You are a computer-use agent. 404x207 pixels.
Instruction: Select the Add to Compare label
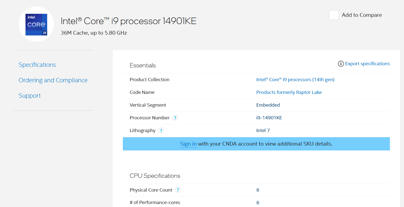[x=362, y=15]
